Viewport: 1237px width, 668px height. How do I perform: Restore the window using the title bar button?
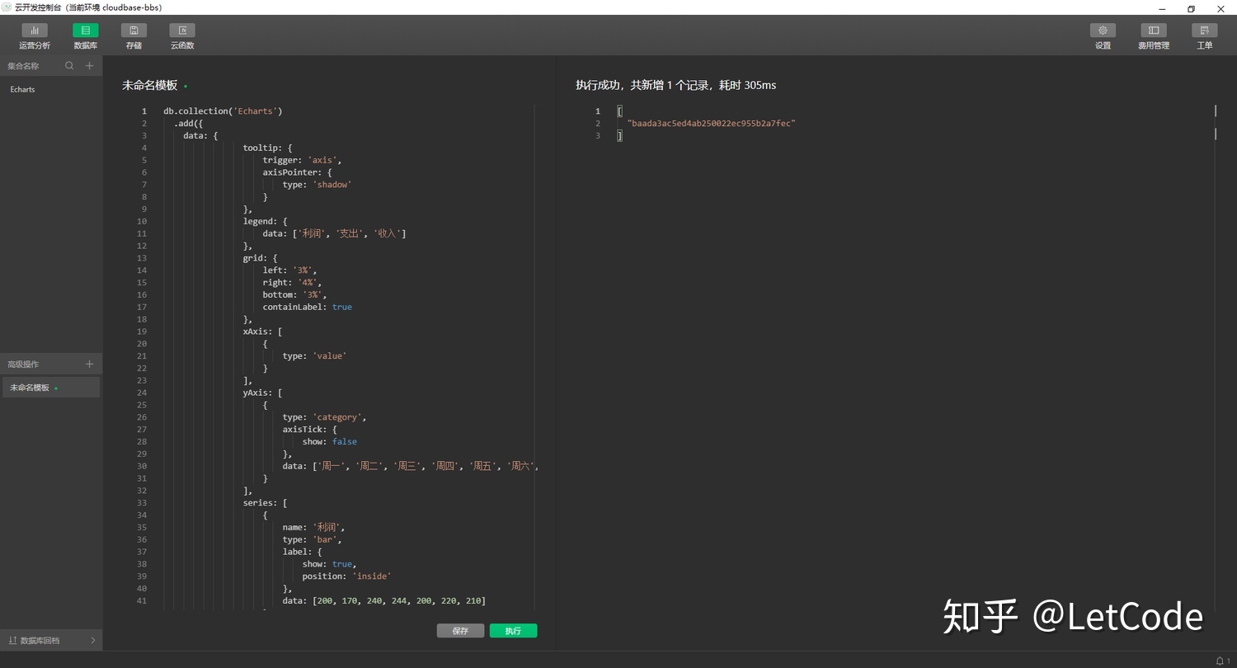[x=1191, y=8]
